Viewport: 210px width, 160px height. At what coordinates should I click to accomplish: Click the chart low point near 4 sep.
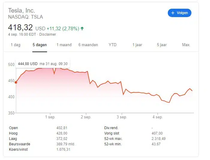point(169,102)
